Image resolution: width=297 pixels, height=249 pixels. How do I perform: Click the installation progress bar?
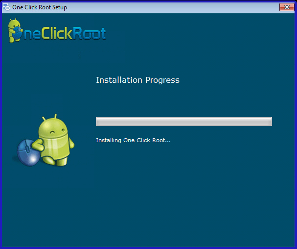[184, 122]
